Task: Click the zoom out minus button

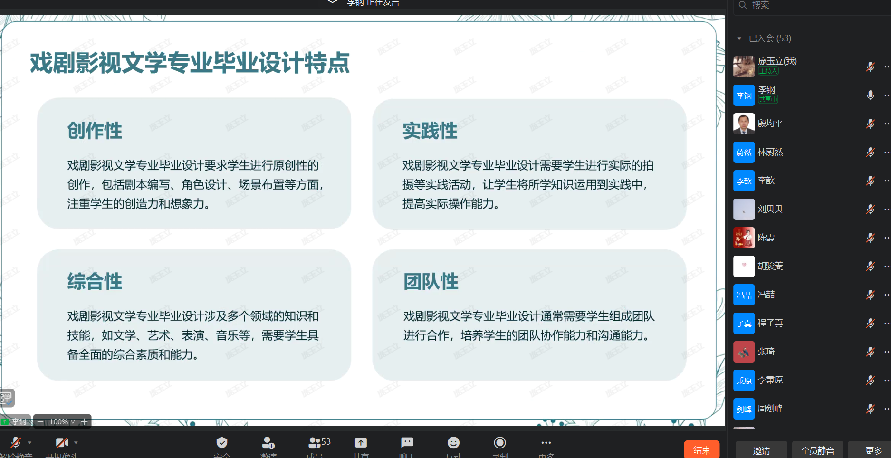Action: pyautogui.click(x=40, y=422)
